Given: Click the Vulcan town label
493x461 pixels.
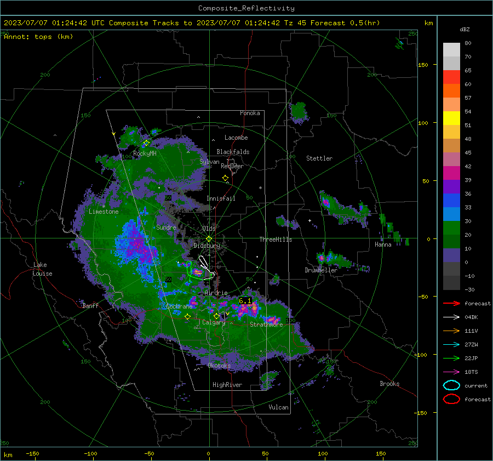Looking at the screenshot, I should point(278,407).
